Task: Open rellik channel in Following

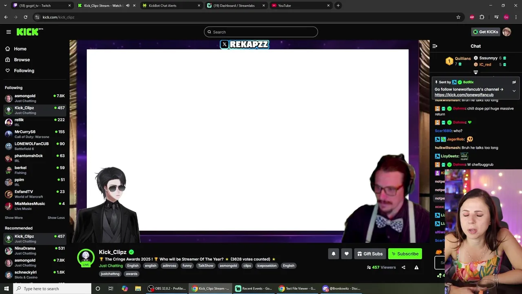Action: click(x=35, y=122)
